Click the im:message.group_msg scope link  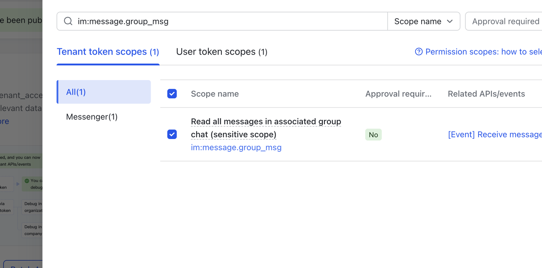[236, 148]
